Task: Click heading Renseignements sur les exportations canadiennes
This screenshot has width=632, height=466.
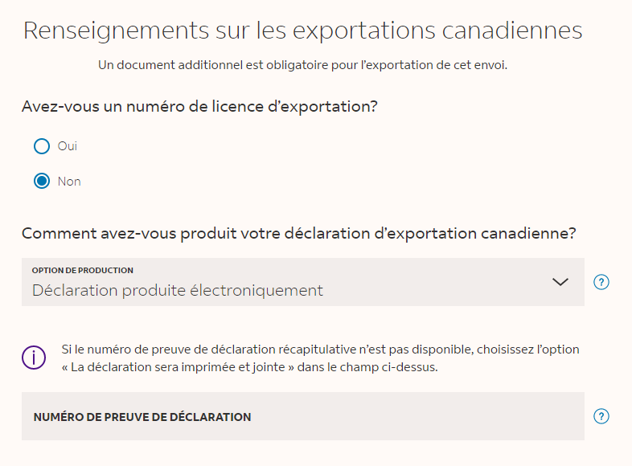Action: pos(302,31)
